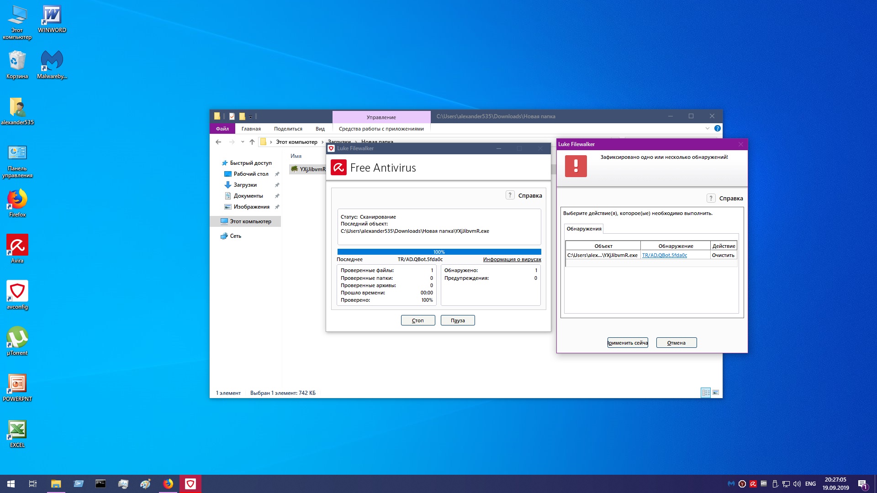Switch to large thumbnails view in Explorer

tap(716, 393)
